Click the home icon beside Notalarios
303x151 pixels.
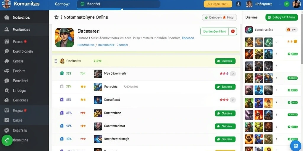point(7,17)
